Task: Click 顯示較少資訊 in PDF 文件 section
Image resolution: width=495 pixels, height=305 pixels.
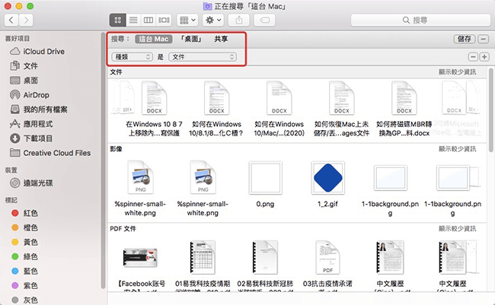Action: [x=458, y=229]
